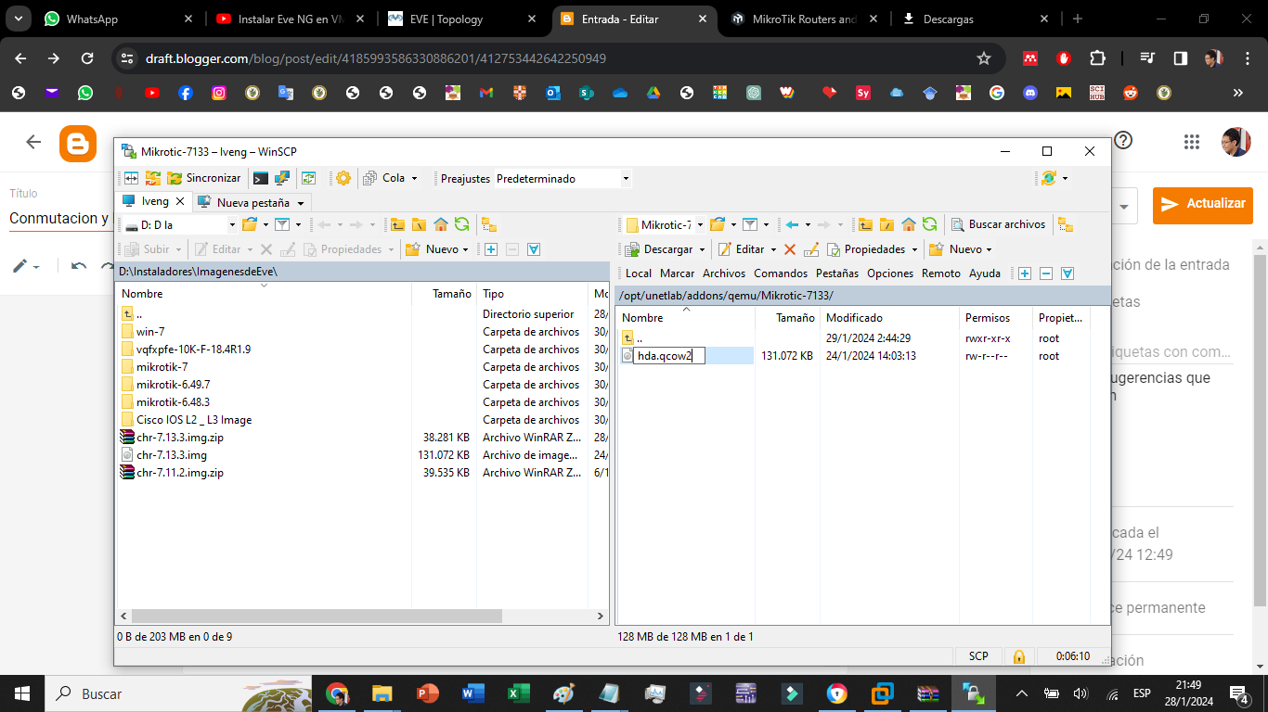Go to remote home directory icon

click(x=909, y=224)
